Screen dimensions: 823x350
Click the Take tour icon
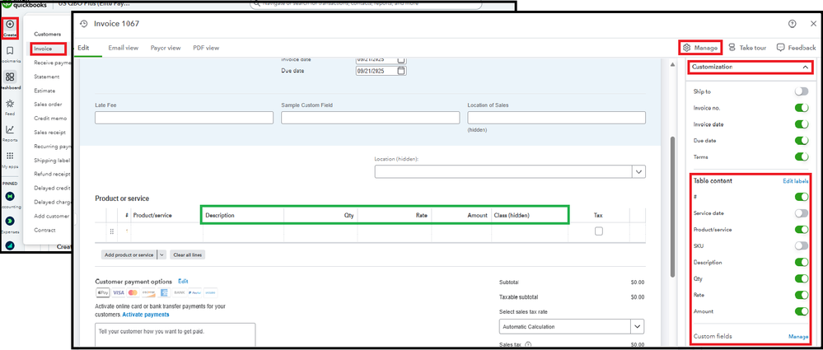(x=732, y=48)
